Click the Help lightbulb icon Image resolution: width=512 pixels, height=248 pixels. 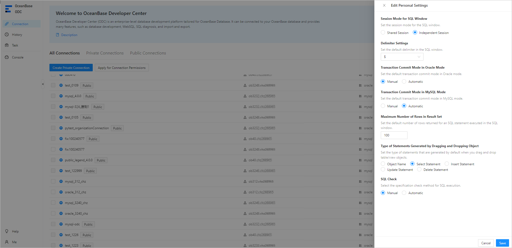tap(7, 231)
